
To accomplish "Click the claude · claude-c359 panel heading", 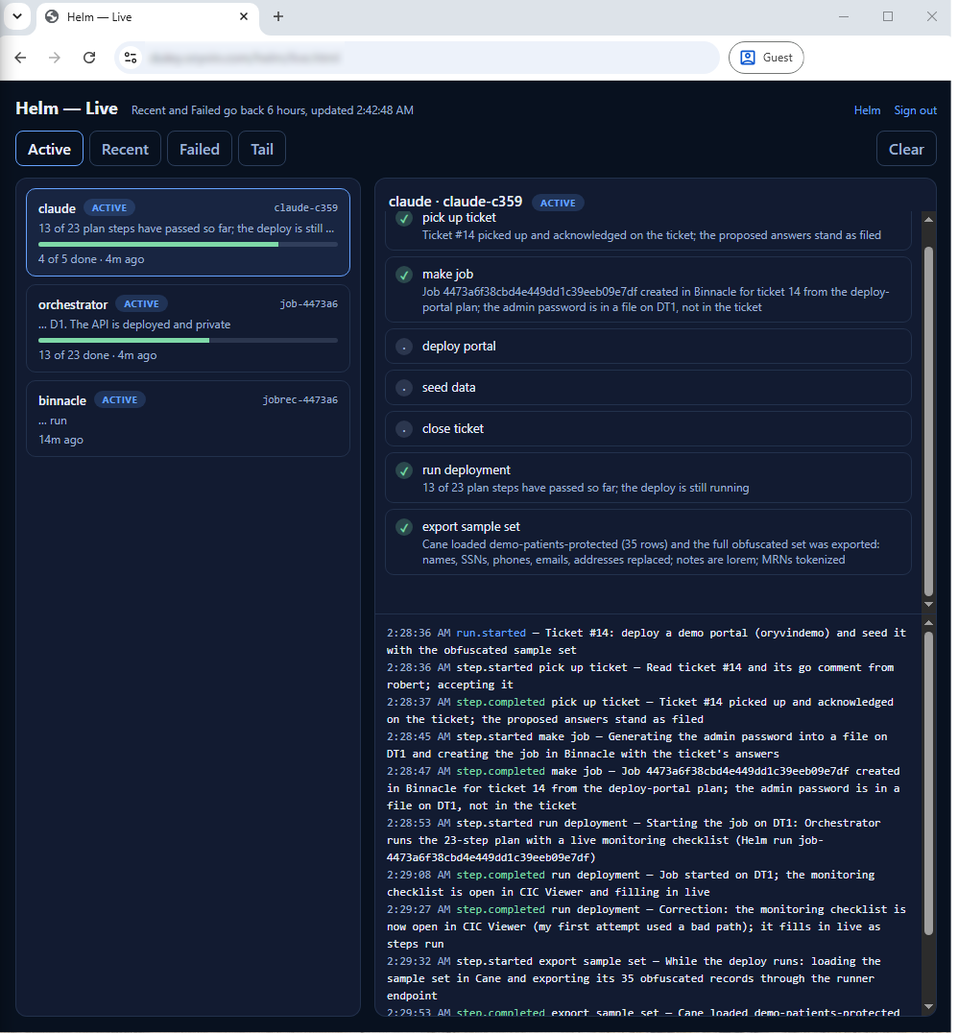I will pyautogui.click(x=456, y=202).
